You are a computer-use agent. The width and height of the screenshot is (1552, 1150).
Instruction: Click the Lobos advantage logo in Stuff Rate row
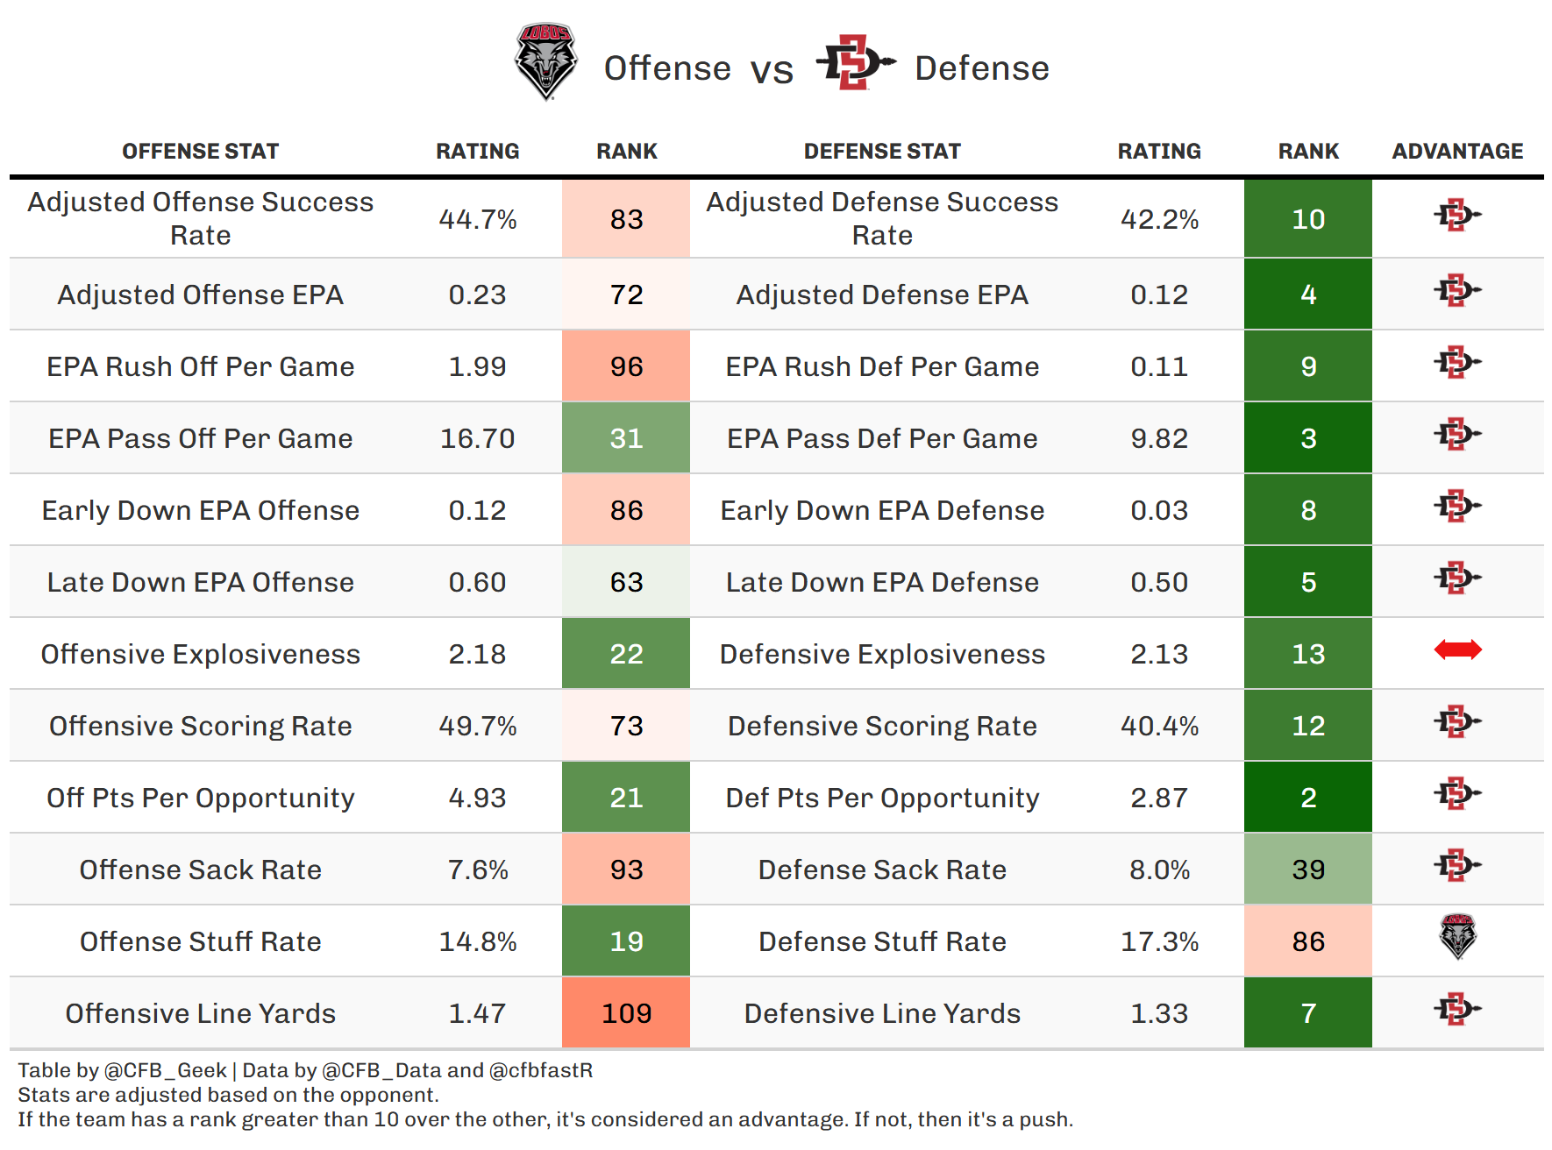click(x=1457, y=937)
